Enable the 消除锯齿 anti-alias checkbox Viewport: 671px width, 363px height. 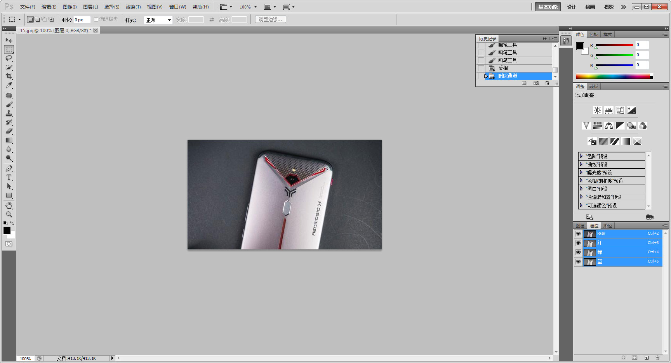tap(96, 19)
